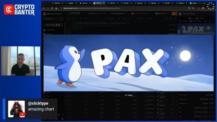This screenshot has width=217, height=122.
Task: Switch to the active PAX browser tab
Action: click(99, 3)
